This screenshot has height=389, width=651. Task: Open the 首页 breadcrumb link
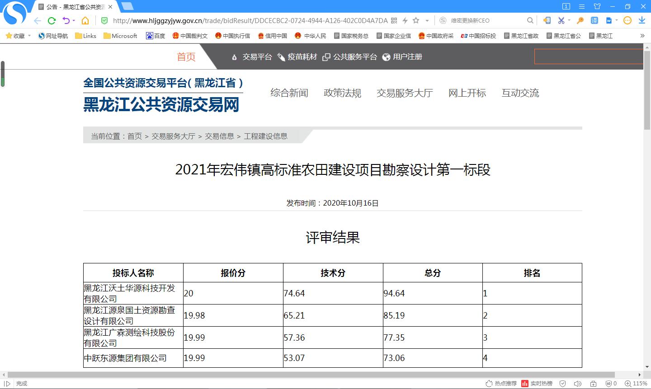click(x=134, y=136)
